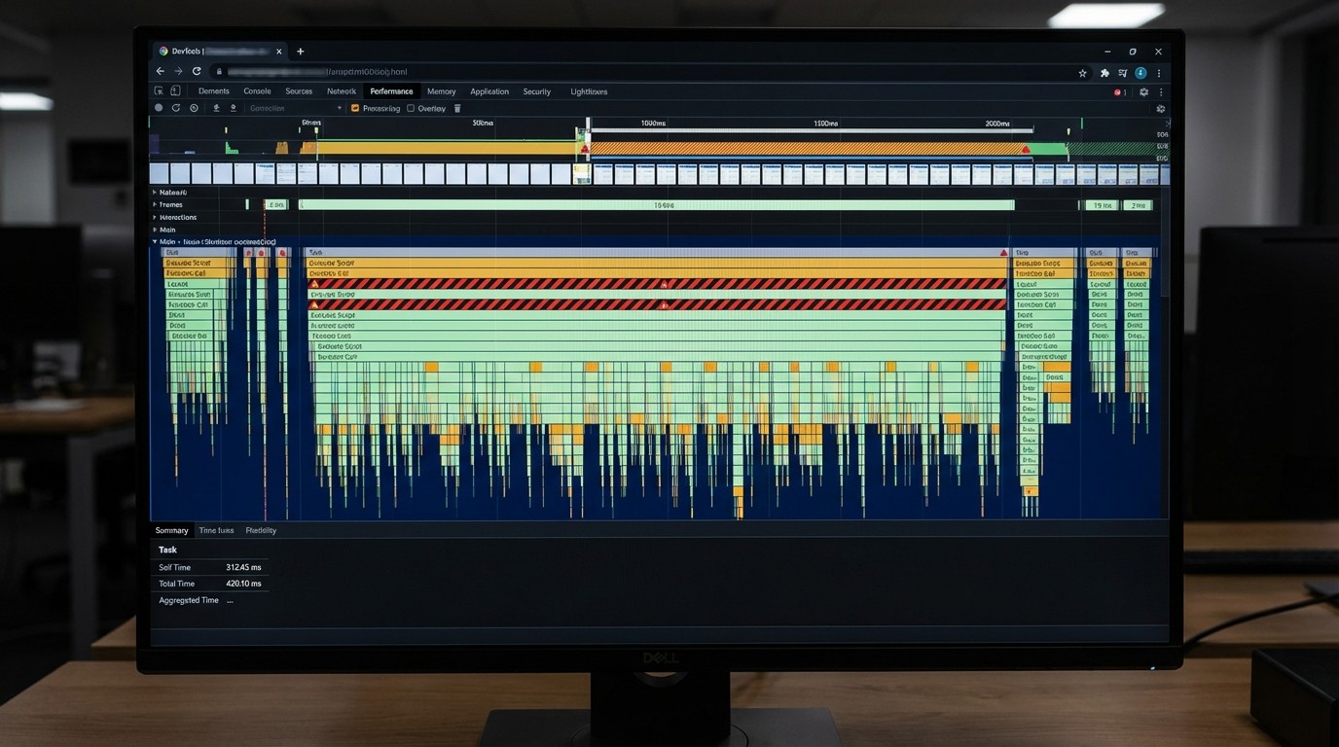
Task: Click the highlighted filmstrip screenshot thumbnail
Action: click(x=582, y=174)
